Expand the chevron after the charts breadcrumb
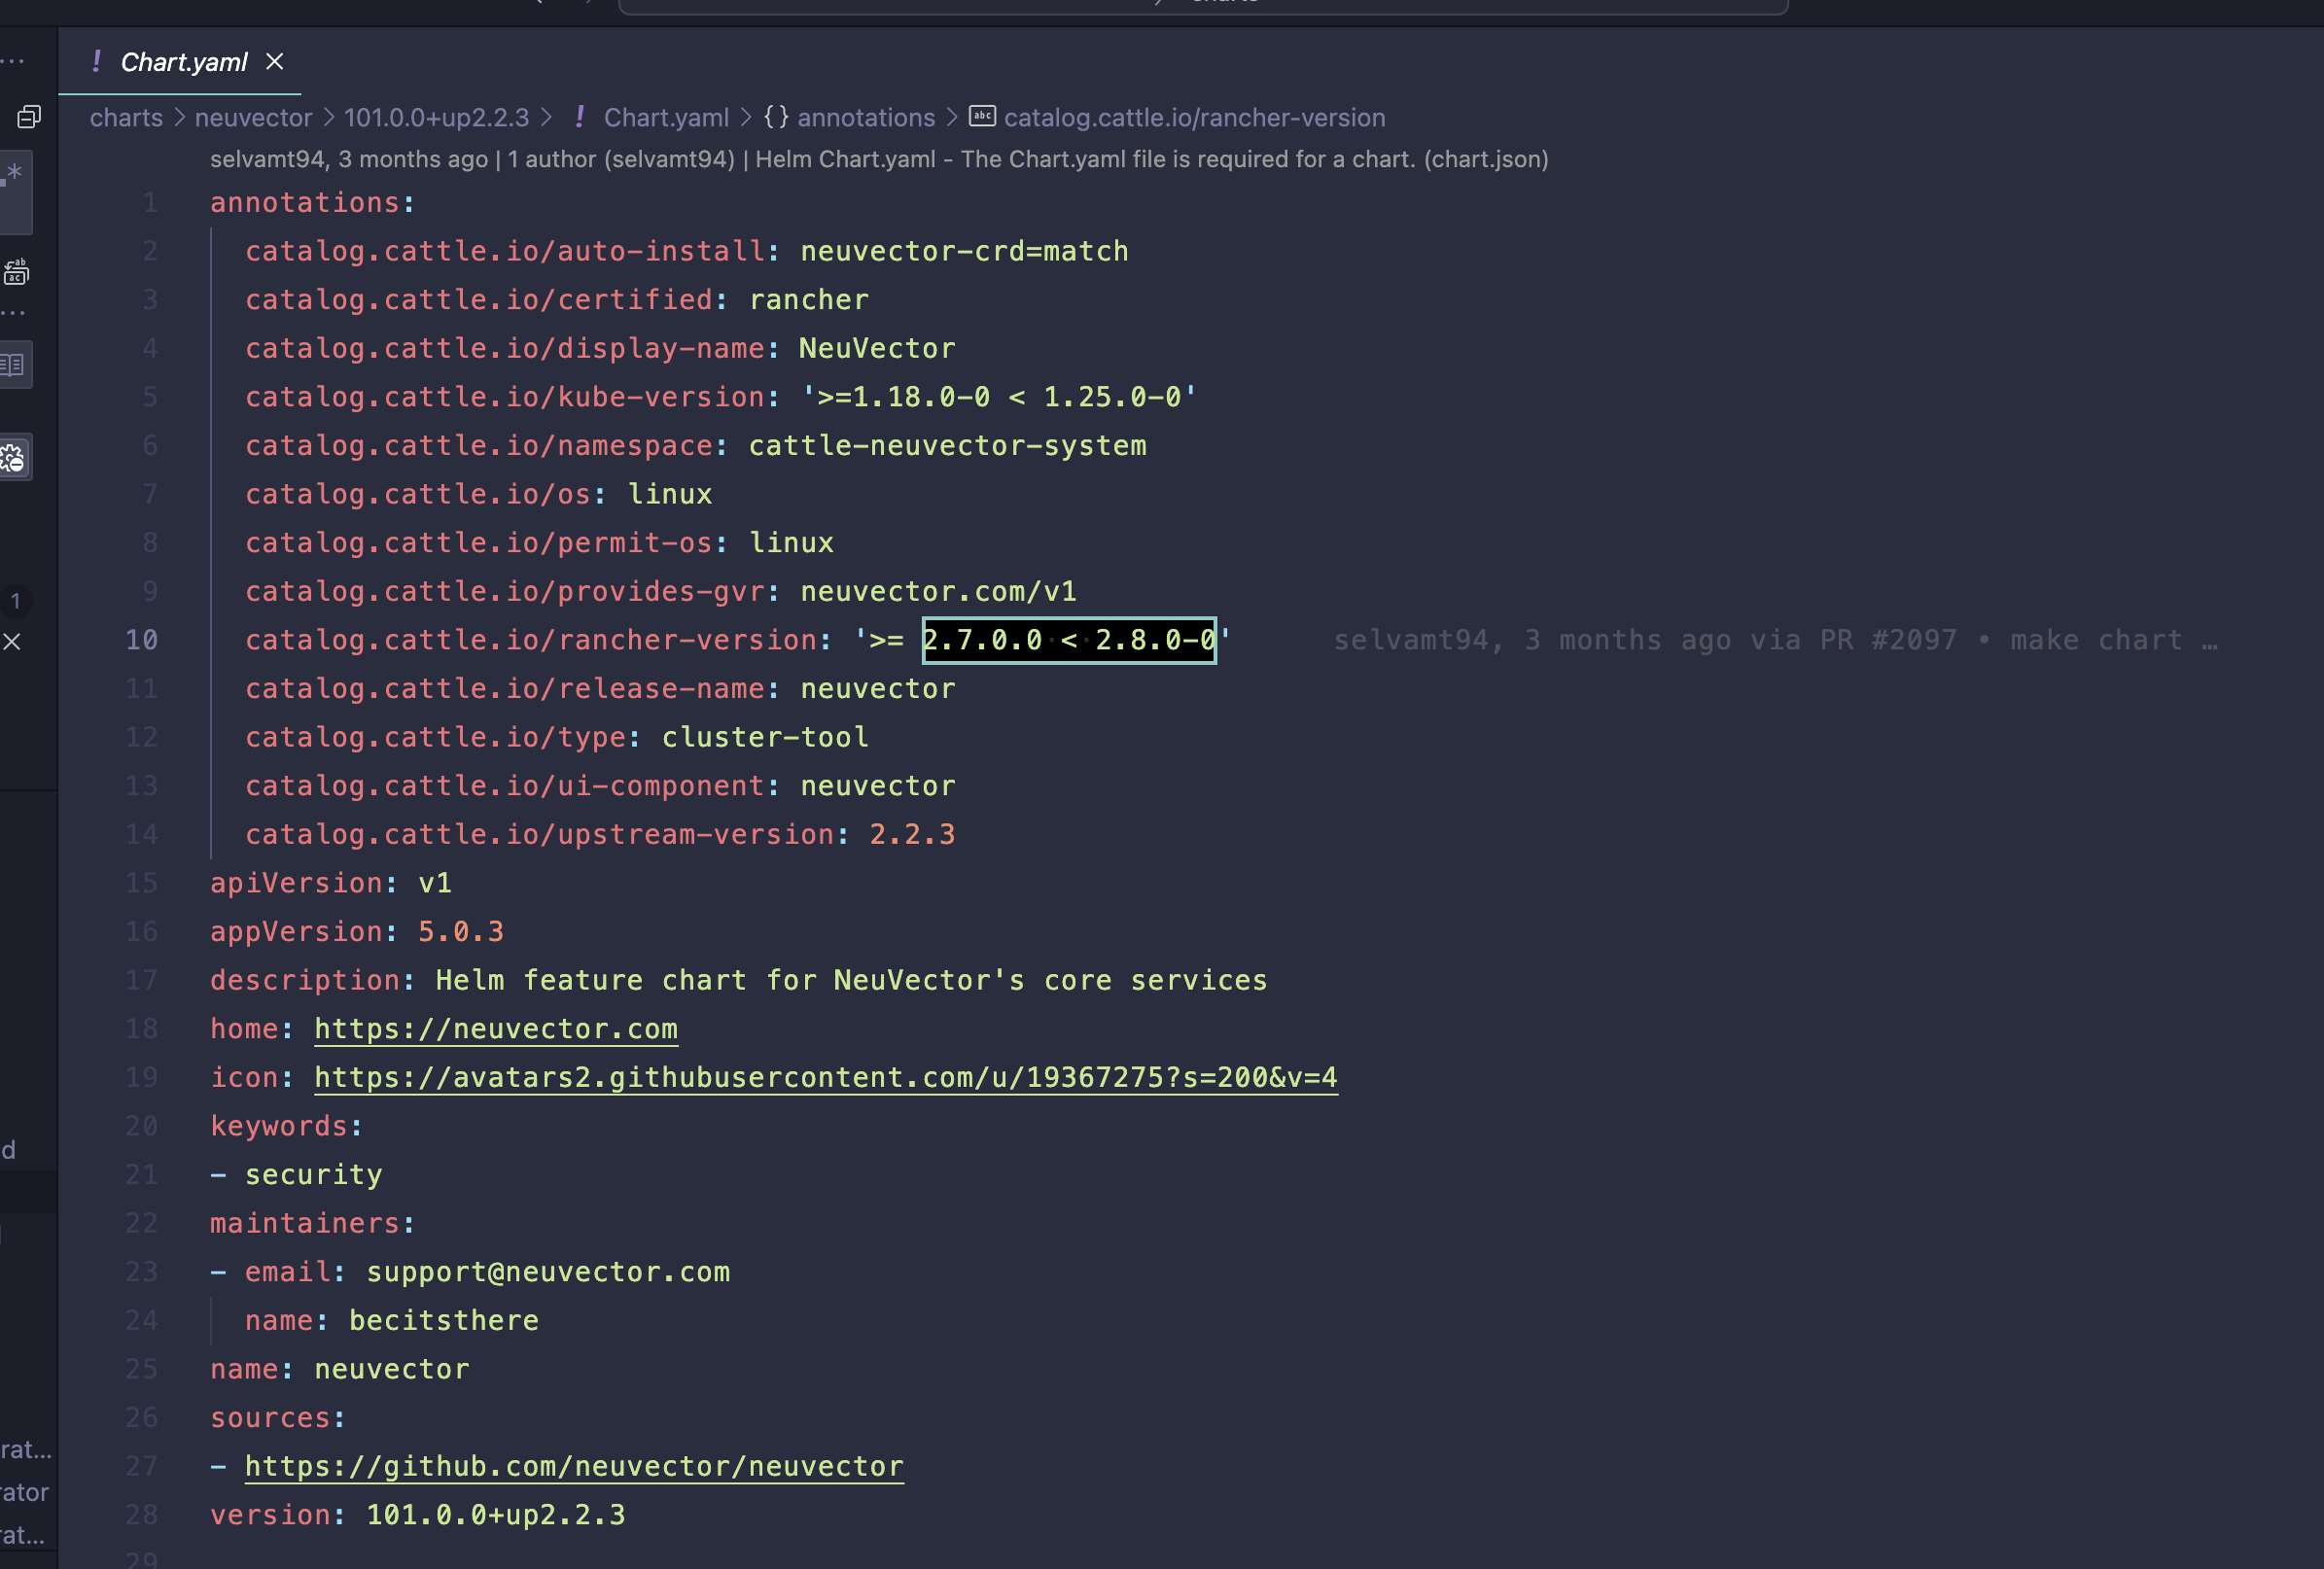Image resolution: width=2324 pixels, height=1569 pixels. 180,117
